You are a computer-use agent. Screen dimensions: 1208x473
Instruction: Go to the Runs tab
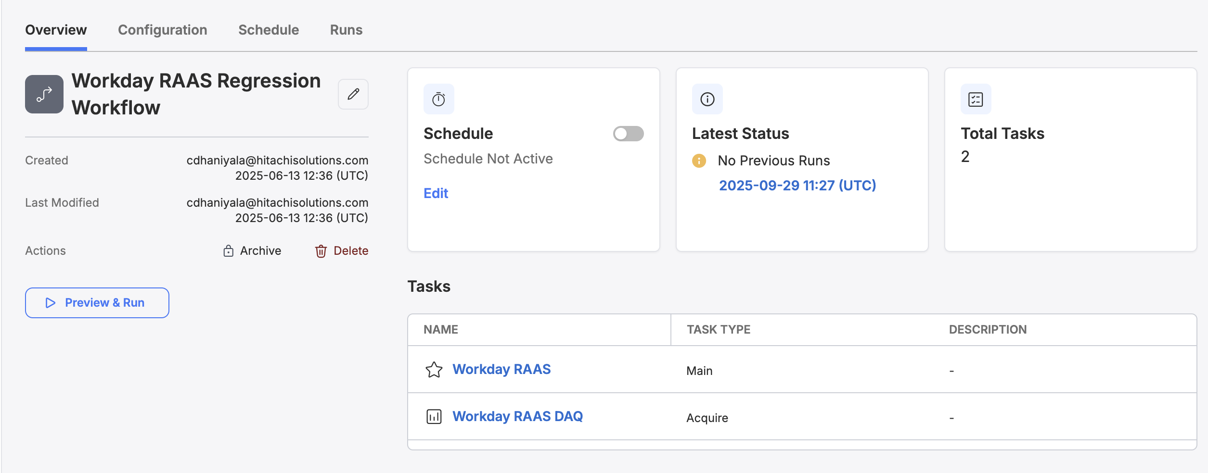tap(347, 30)
